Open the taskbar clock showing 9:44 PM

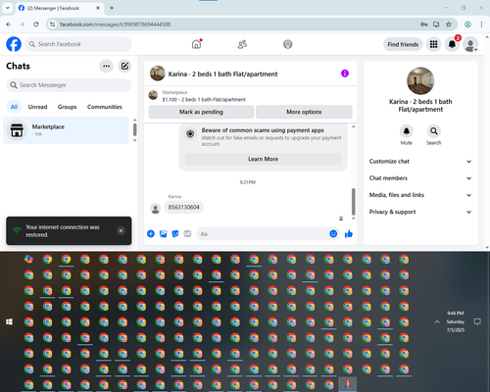tap(456, 321)
